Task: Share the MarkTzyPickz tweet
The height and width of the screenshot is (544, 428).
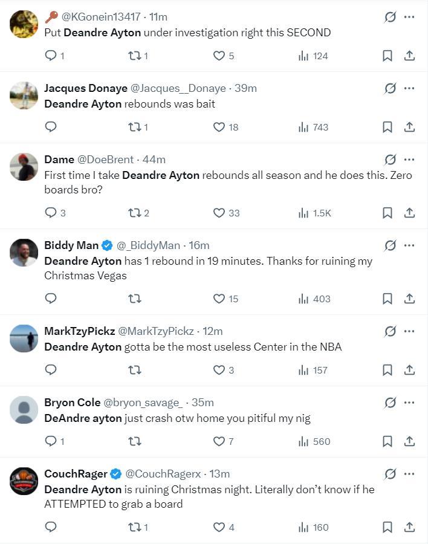Action: pos(409,370)
